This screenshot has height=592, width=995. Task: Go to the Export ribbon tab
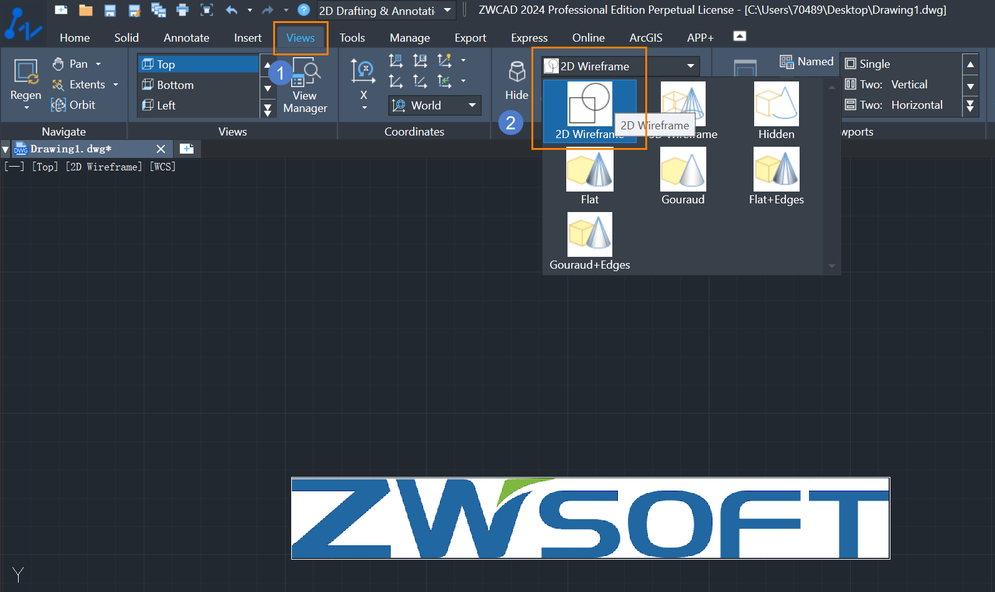tap(470, 38)
